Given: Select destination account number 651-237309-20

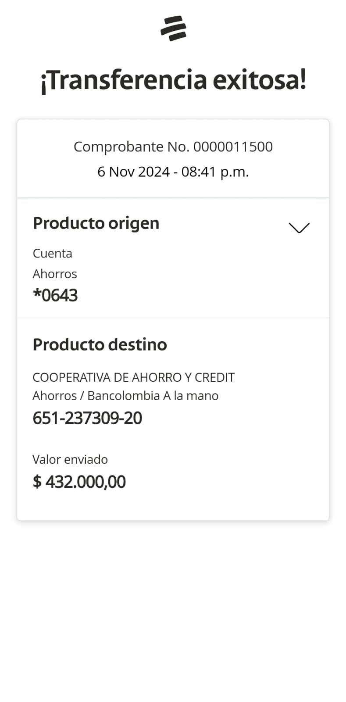Looking at the screenshot, I should pos(87,418).
